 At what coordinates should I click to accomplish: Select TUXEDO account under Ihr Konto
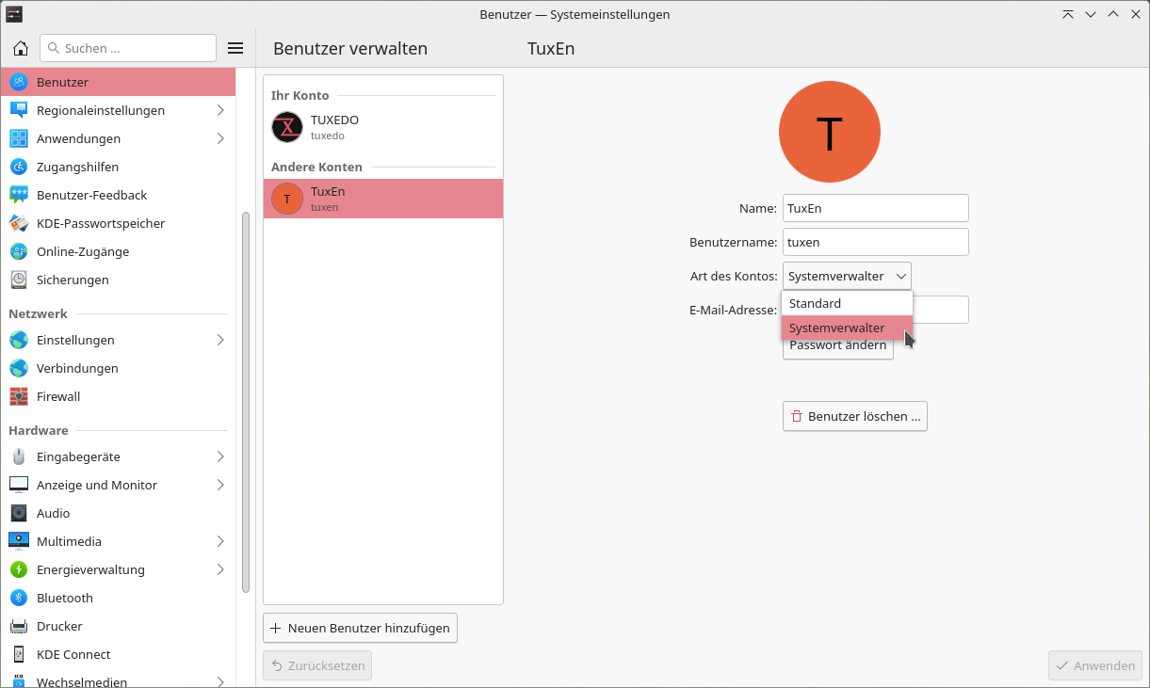[383, 127]
